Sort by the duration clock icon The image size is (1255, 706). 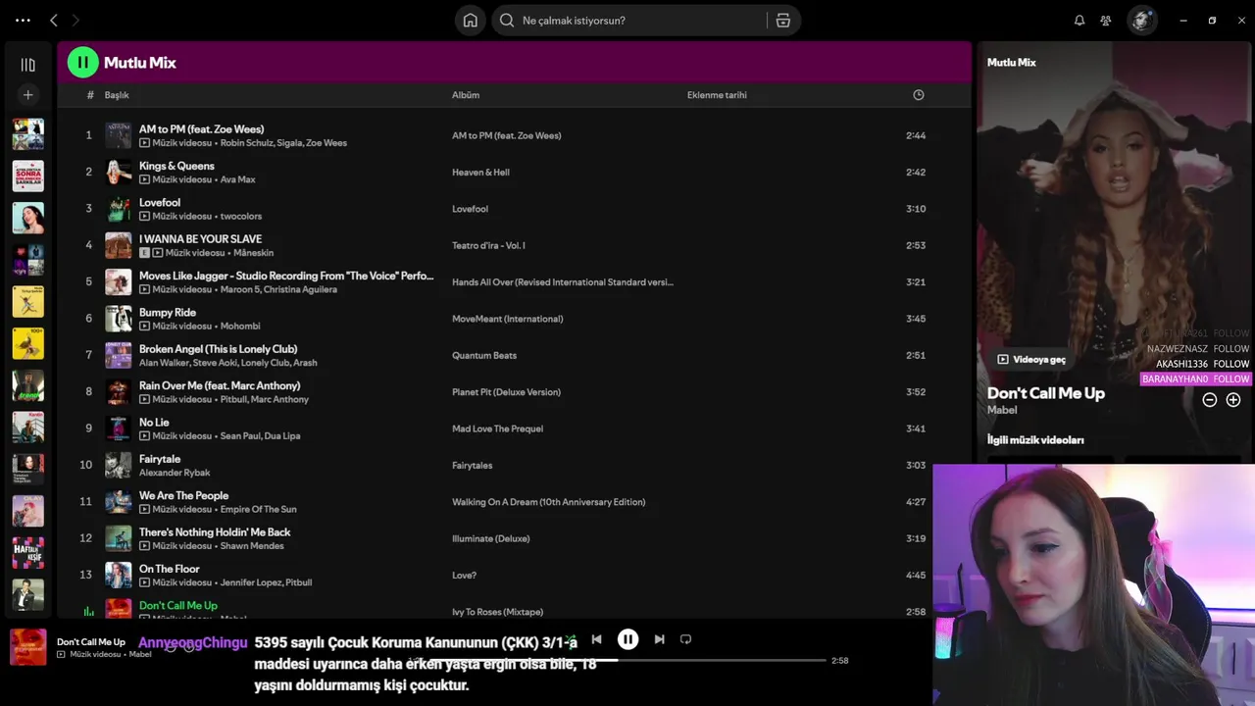919,95
